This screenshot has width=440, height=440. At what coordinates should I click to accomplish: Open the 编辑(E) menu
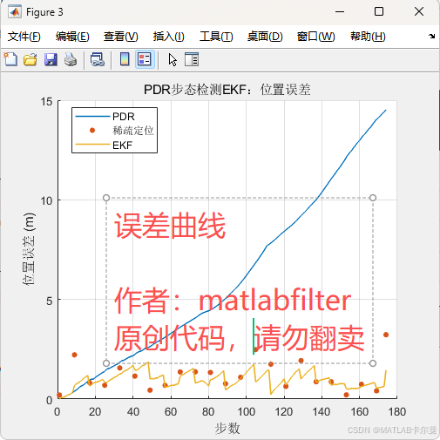tap(72, 37)
